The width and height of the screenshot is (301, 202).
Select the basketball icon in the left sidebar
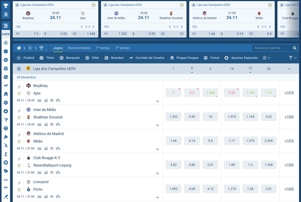pyautogui.click(x=6, y=60)
